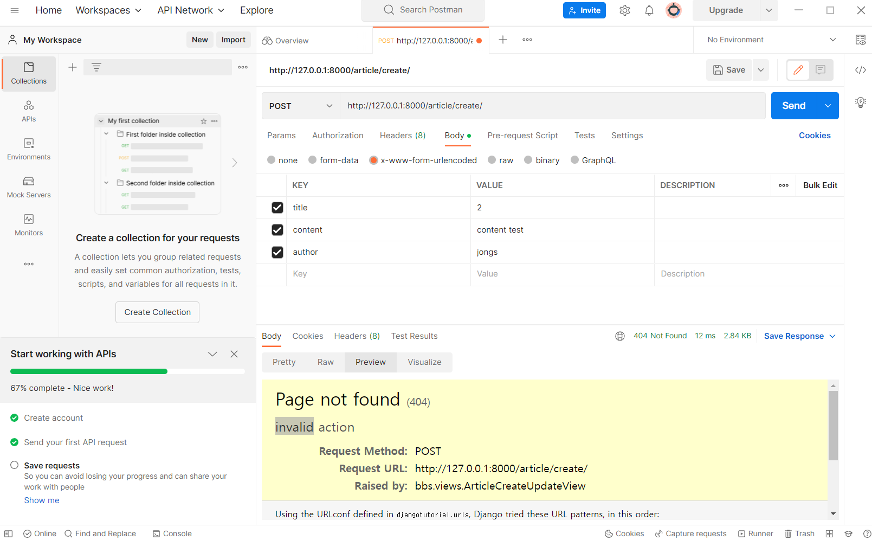The image size is (872, 540).
Task: Click the collections filter icon
Action: pos(96,67)
